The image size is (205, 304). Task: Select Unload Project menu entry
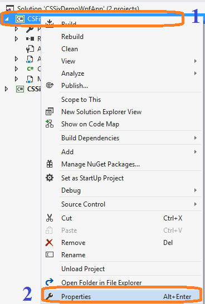(83, 269)
